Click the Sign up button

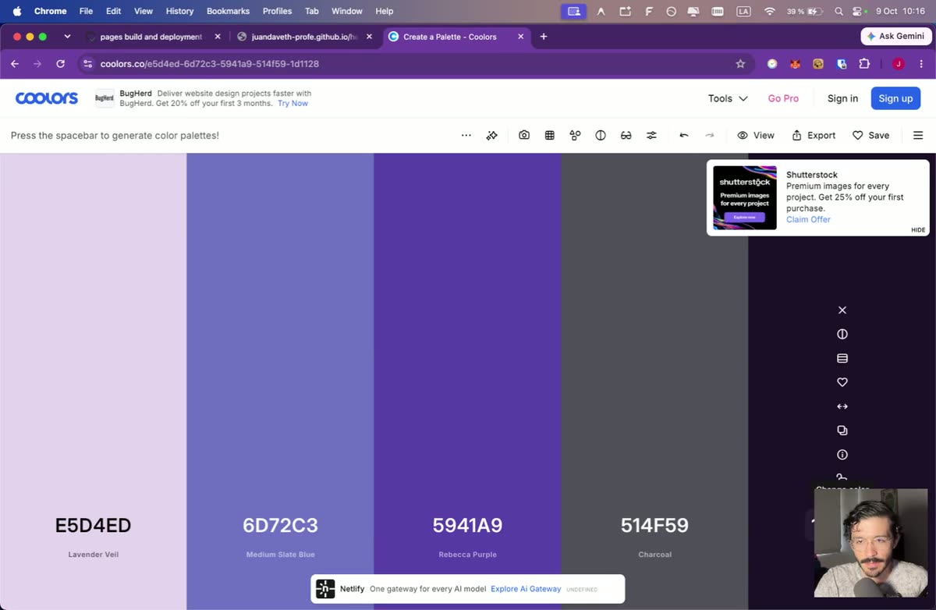click(895, 98)
